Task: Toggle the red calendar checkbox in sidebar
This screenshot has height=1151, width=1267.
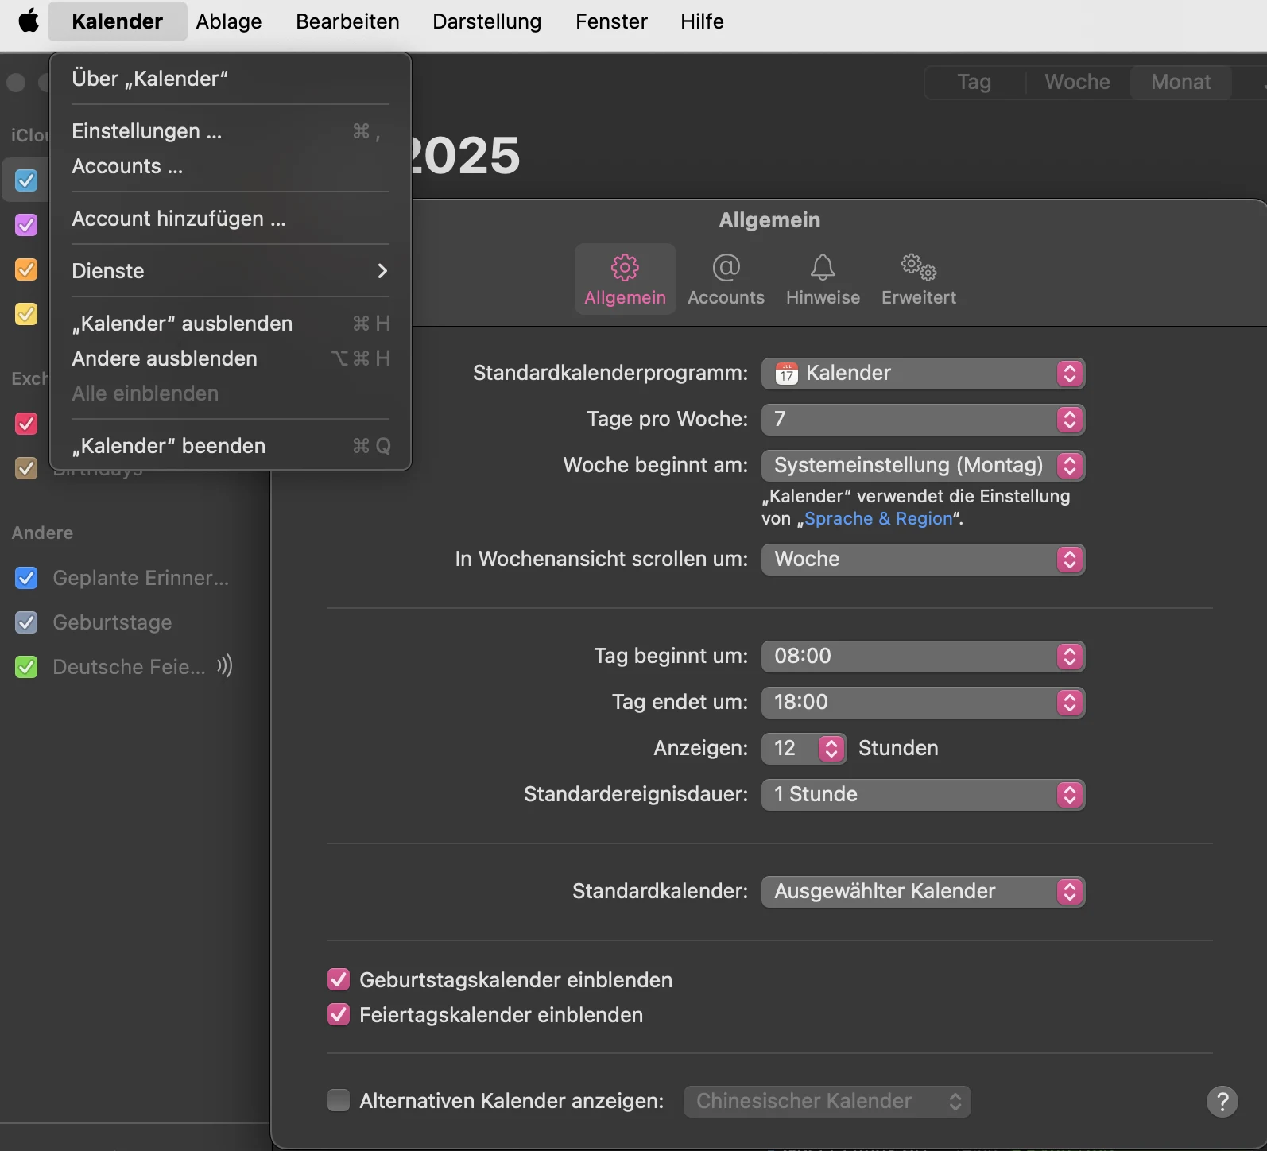Action: pos(26,424)
